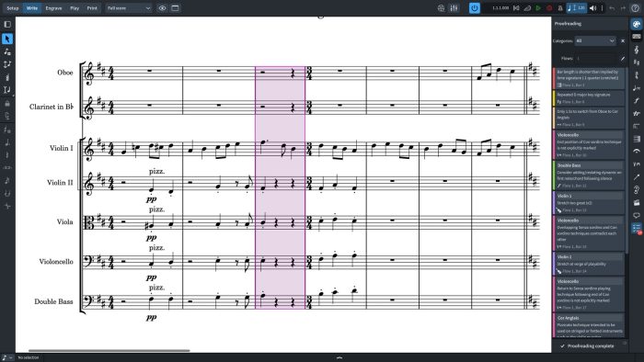Open the clefs panel treble icon

click(637, 50)
